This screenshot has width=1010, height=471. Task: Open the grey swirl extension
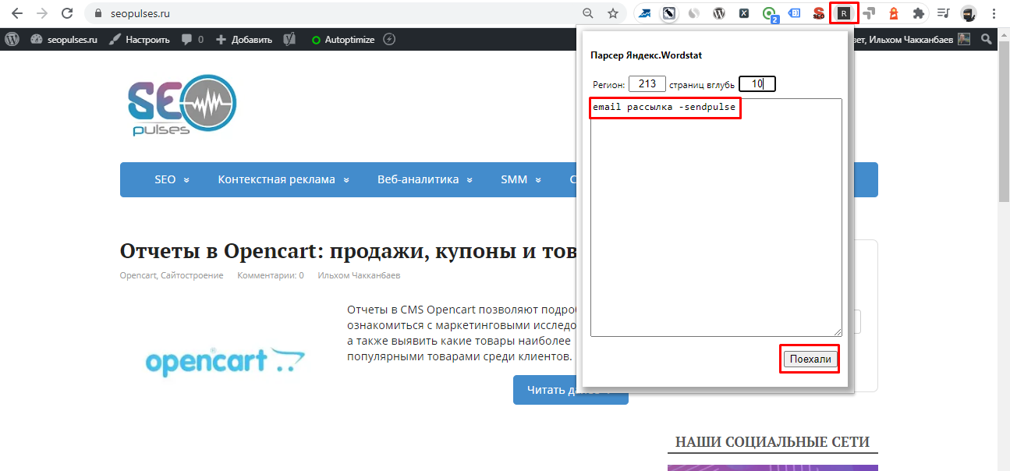coord(693,13)
